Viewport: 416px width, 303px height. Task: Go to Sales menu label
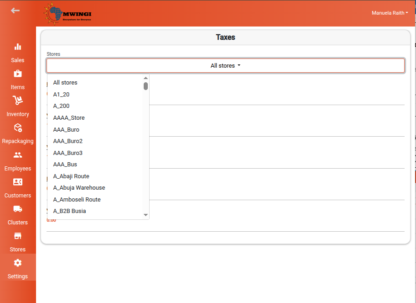pyautogui.click(x=18, y=60)
